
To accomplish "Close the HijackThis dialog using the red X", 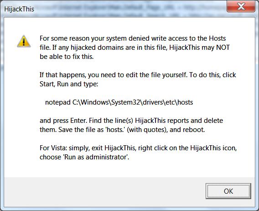I will coord(241,6).
